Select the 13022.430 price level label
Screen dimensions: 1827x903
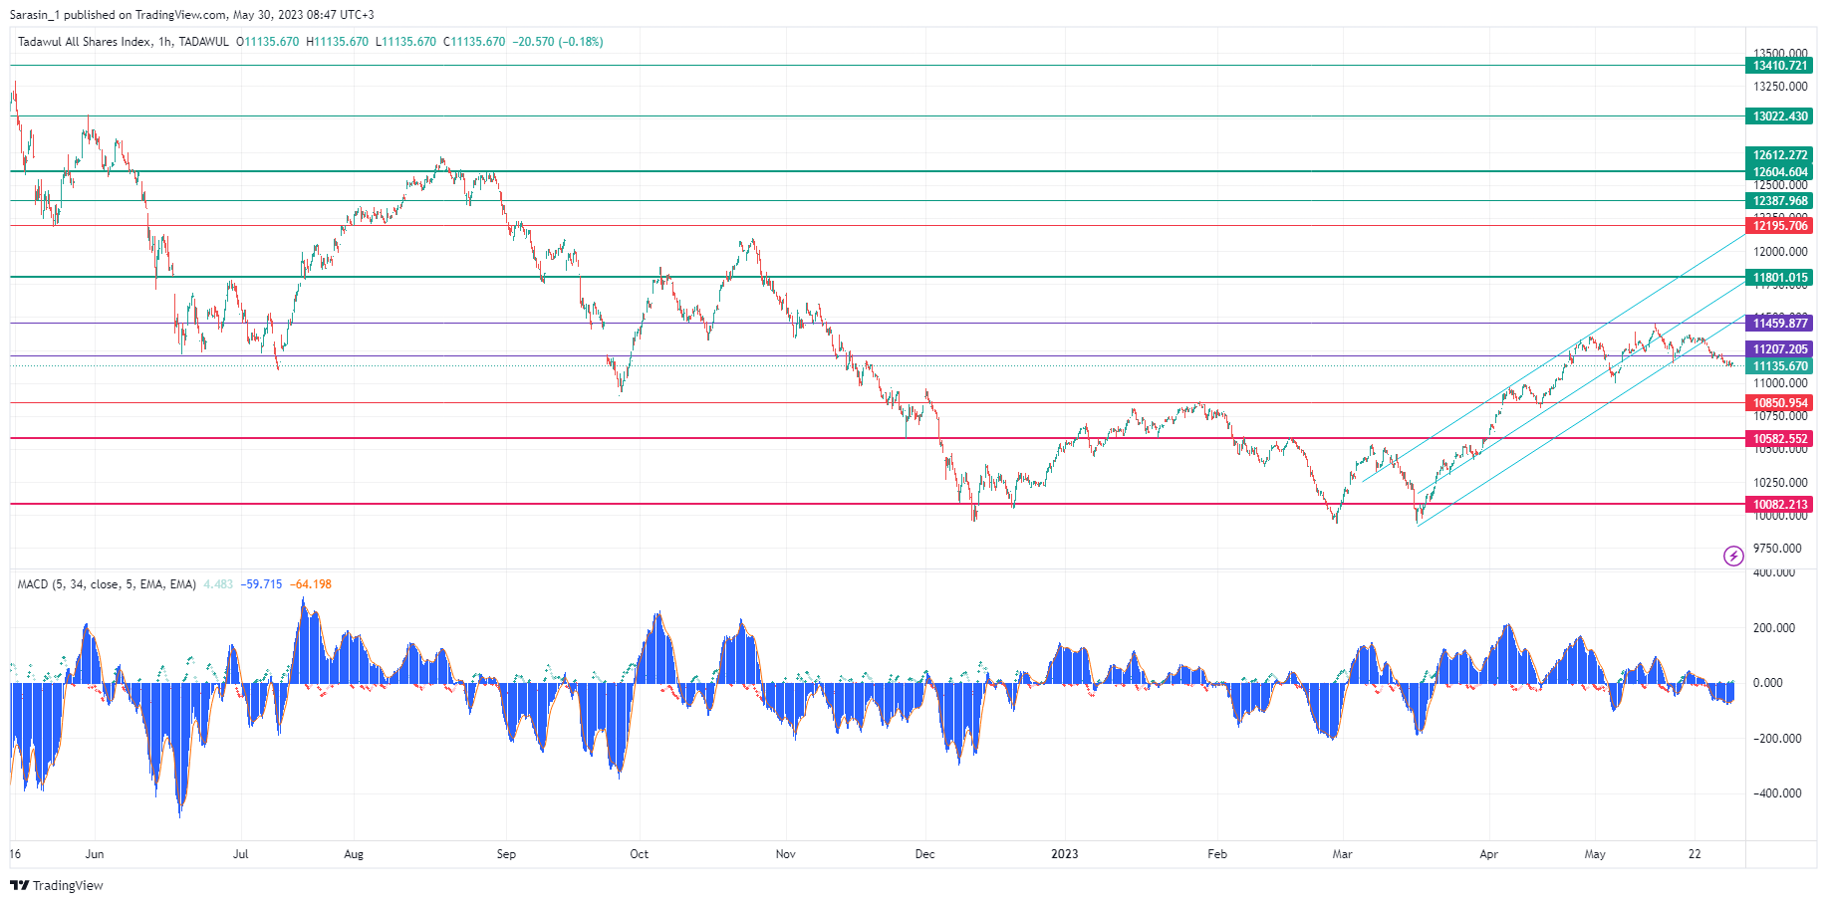(1780, 116)
